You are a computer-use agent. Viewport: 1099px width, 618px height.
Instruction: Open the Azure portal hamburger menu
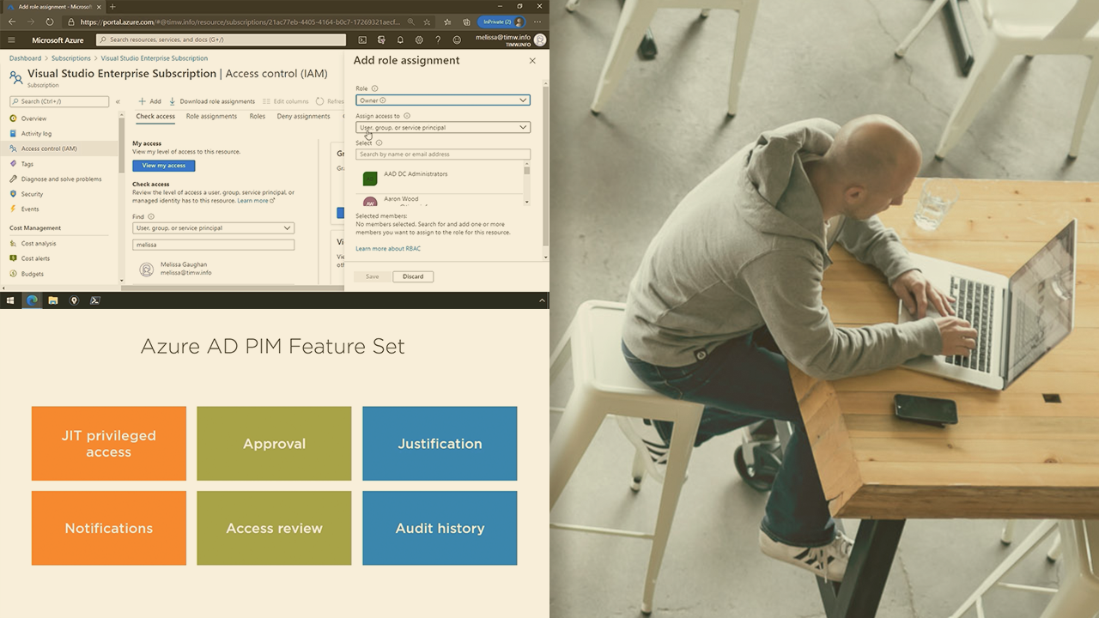11,39
